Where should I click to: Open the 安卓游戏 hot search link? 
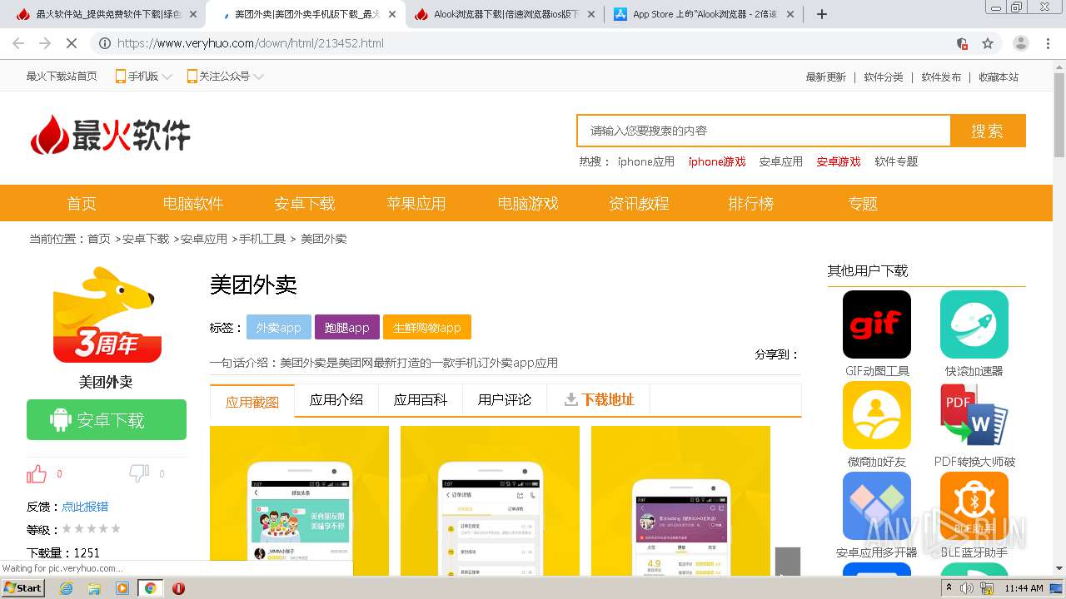tap(839, 162)
